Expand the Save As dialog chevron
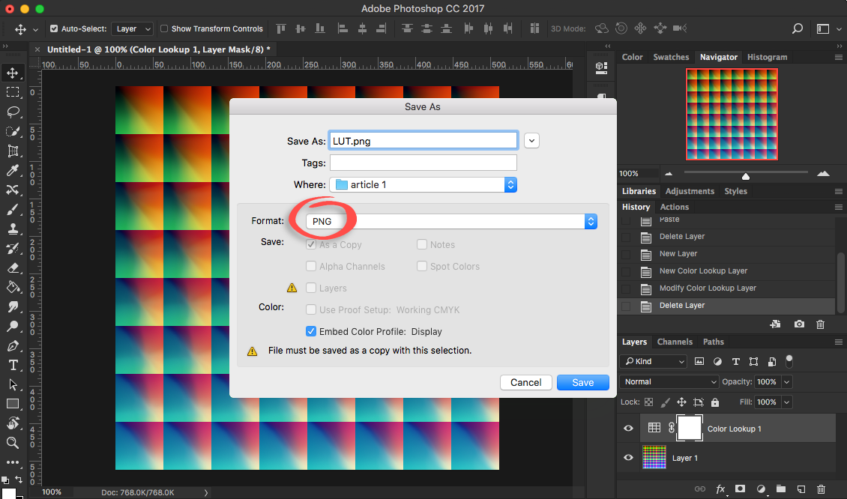This screenshot has height=499, width=847. point(531,141)
